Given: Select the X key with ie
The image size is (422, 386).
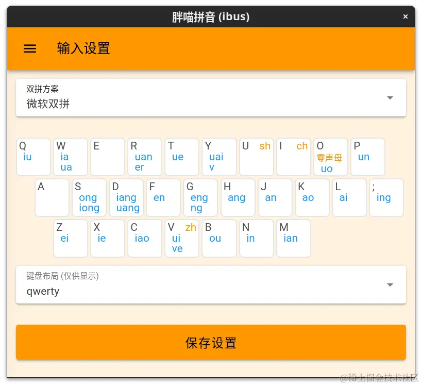Looking at the screenshot, I should coord(108,238).
